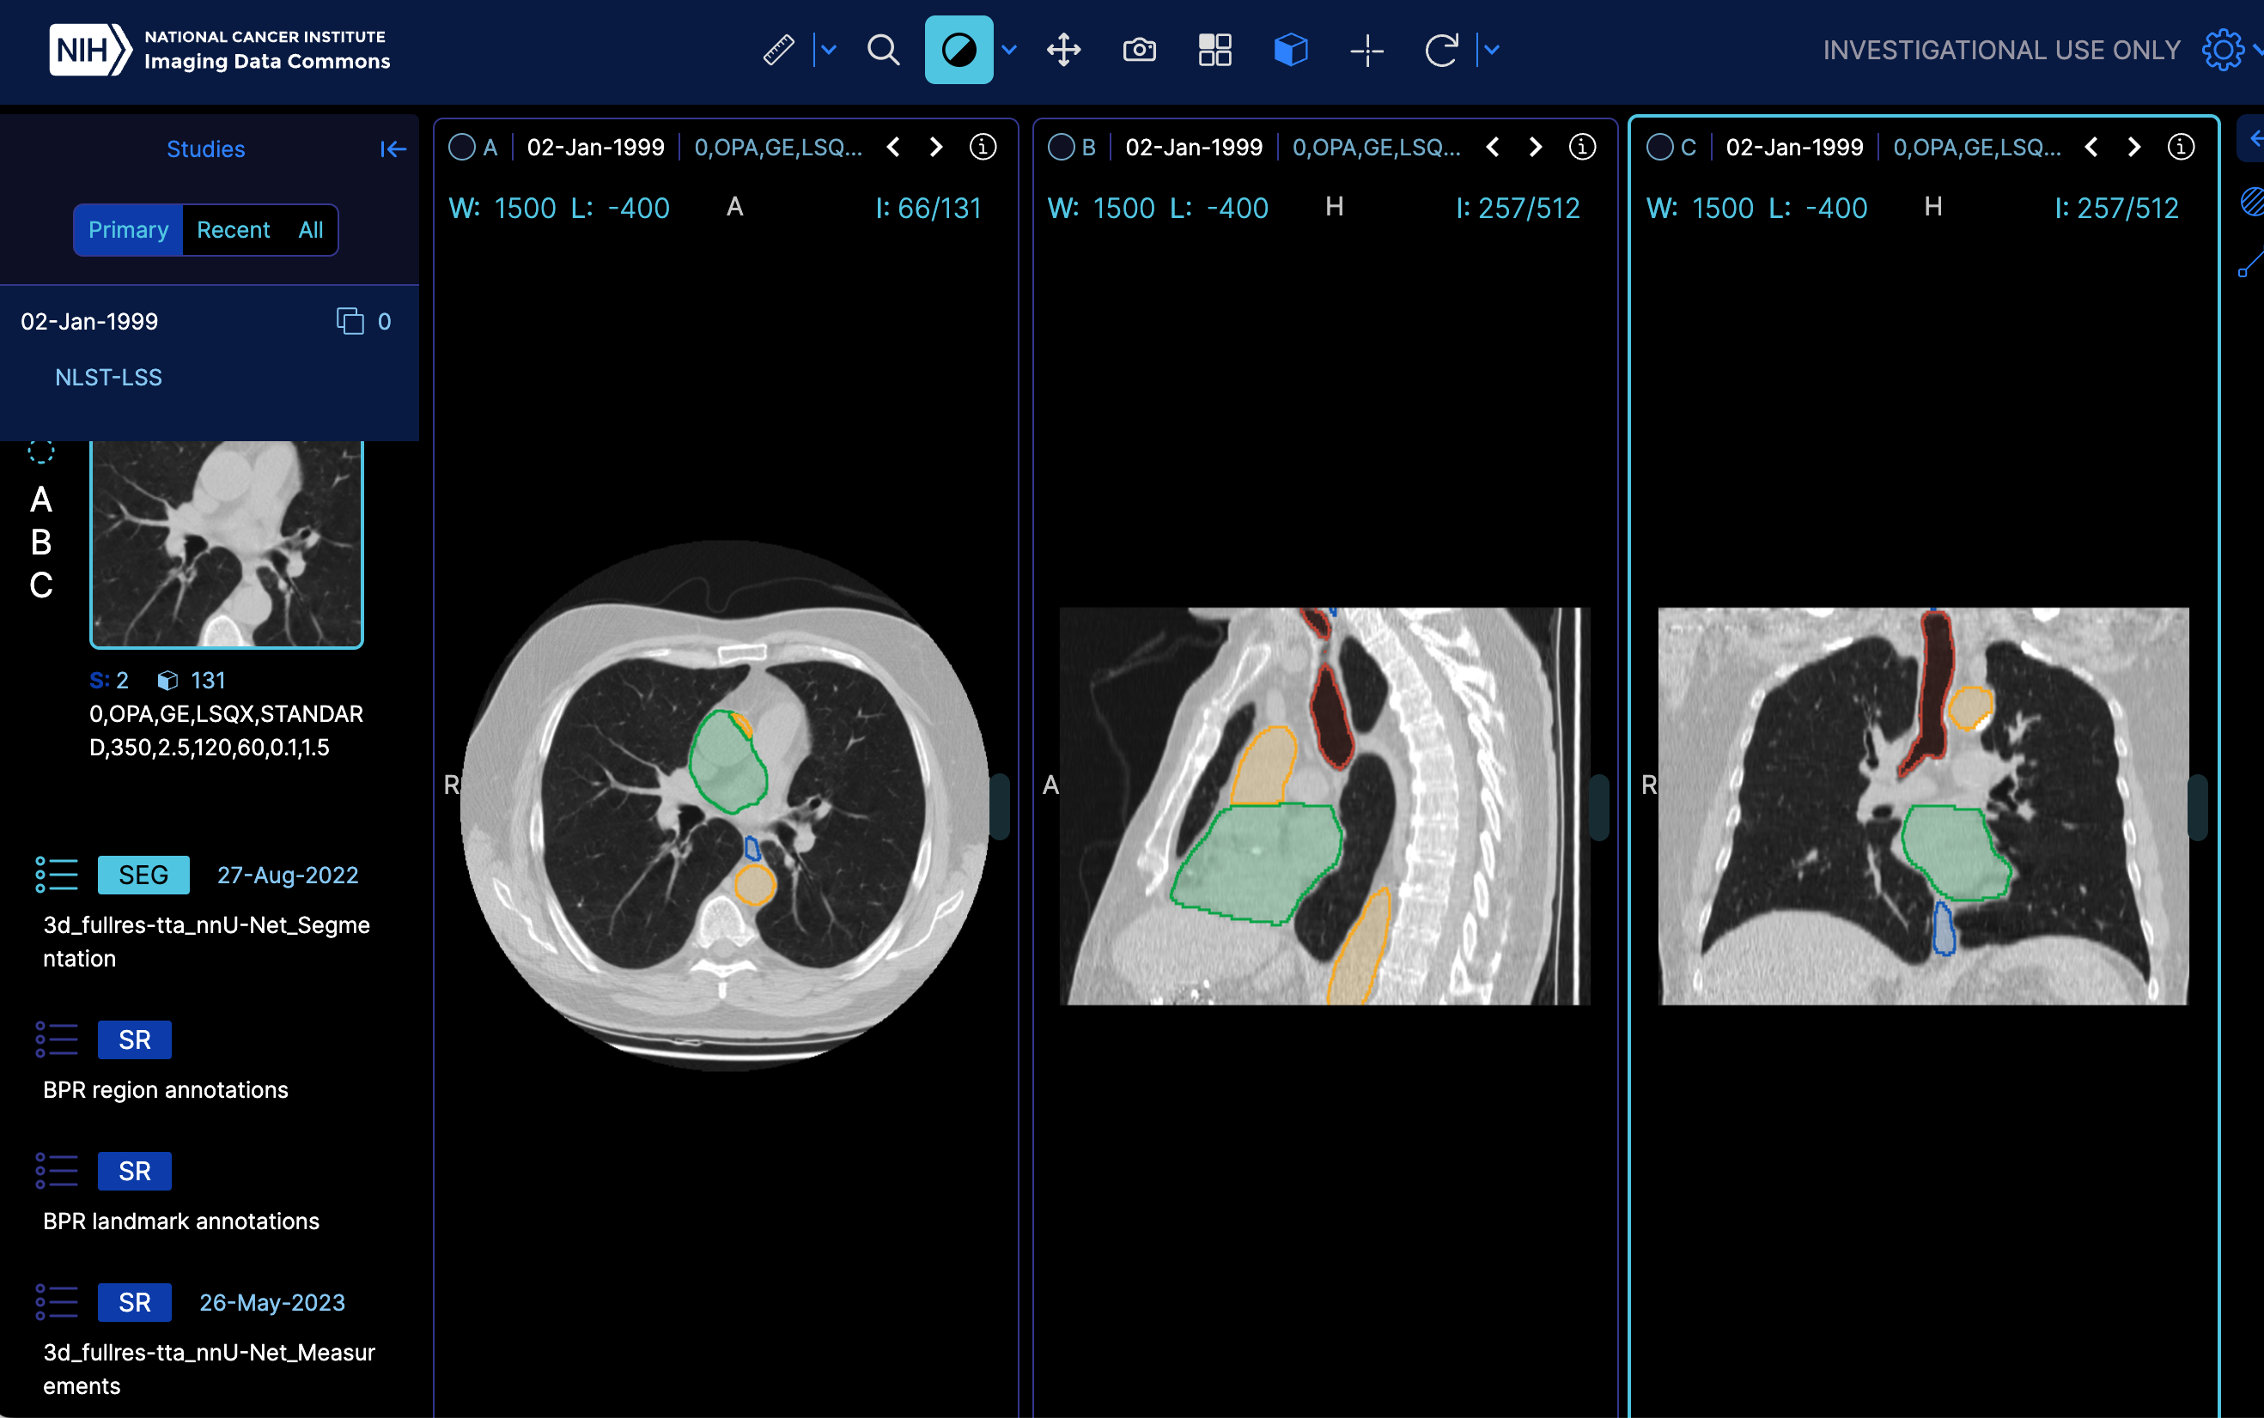Image resolution: width=2264 pixels, height=1418 pixels.
Task: Toggle the circle selector in viewport C
Action: (x=1658, y=148)
